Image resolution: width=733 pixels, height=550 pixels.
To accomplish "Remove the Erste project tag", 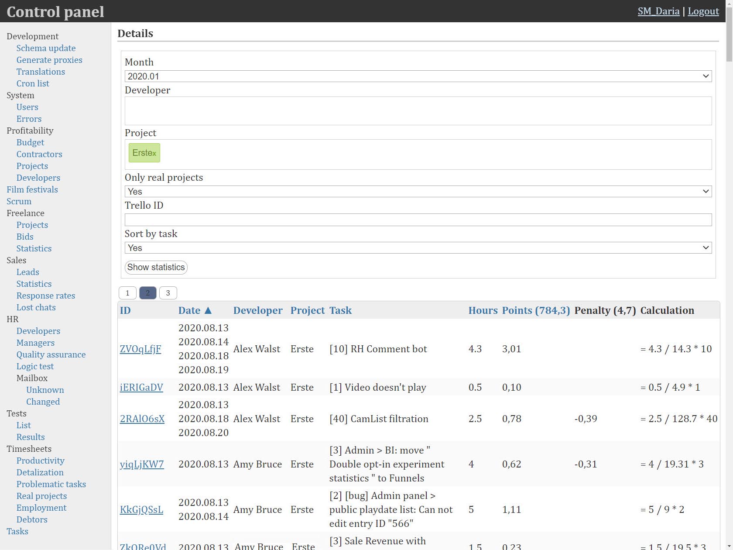I will [154, 153].
